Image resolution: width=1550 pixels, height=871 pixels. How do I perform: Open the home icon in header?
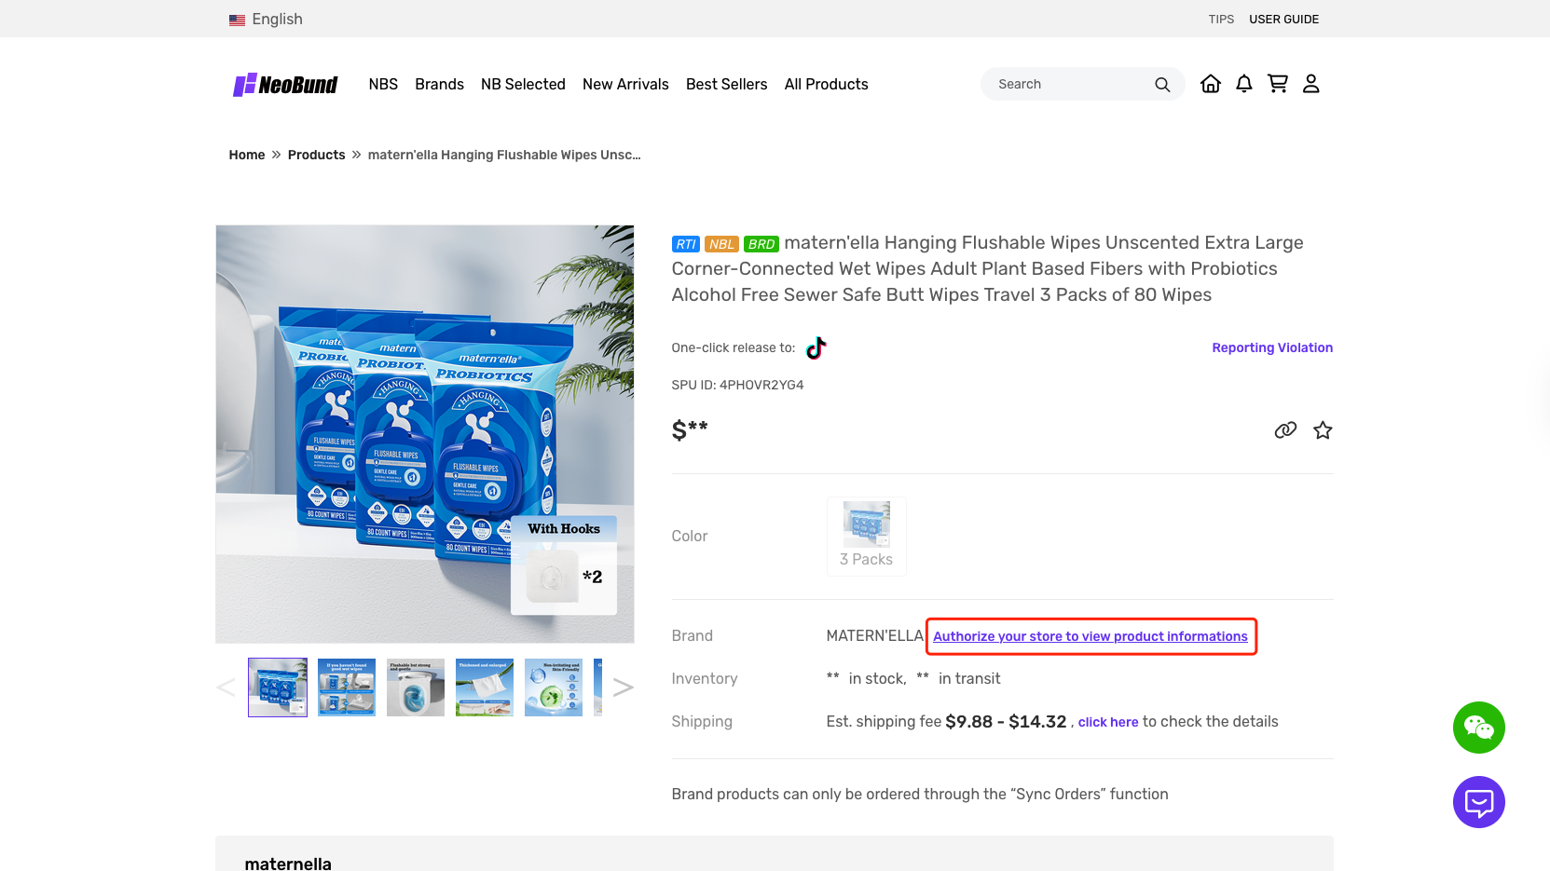click(1211, 84)
